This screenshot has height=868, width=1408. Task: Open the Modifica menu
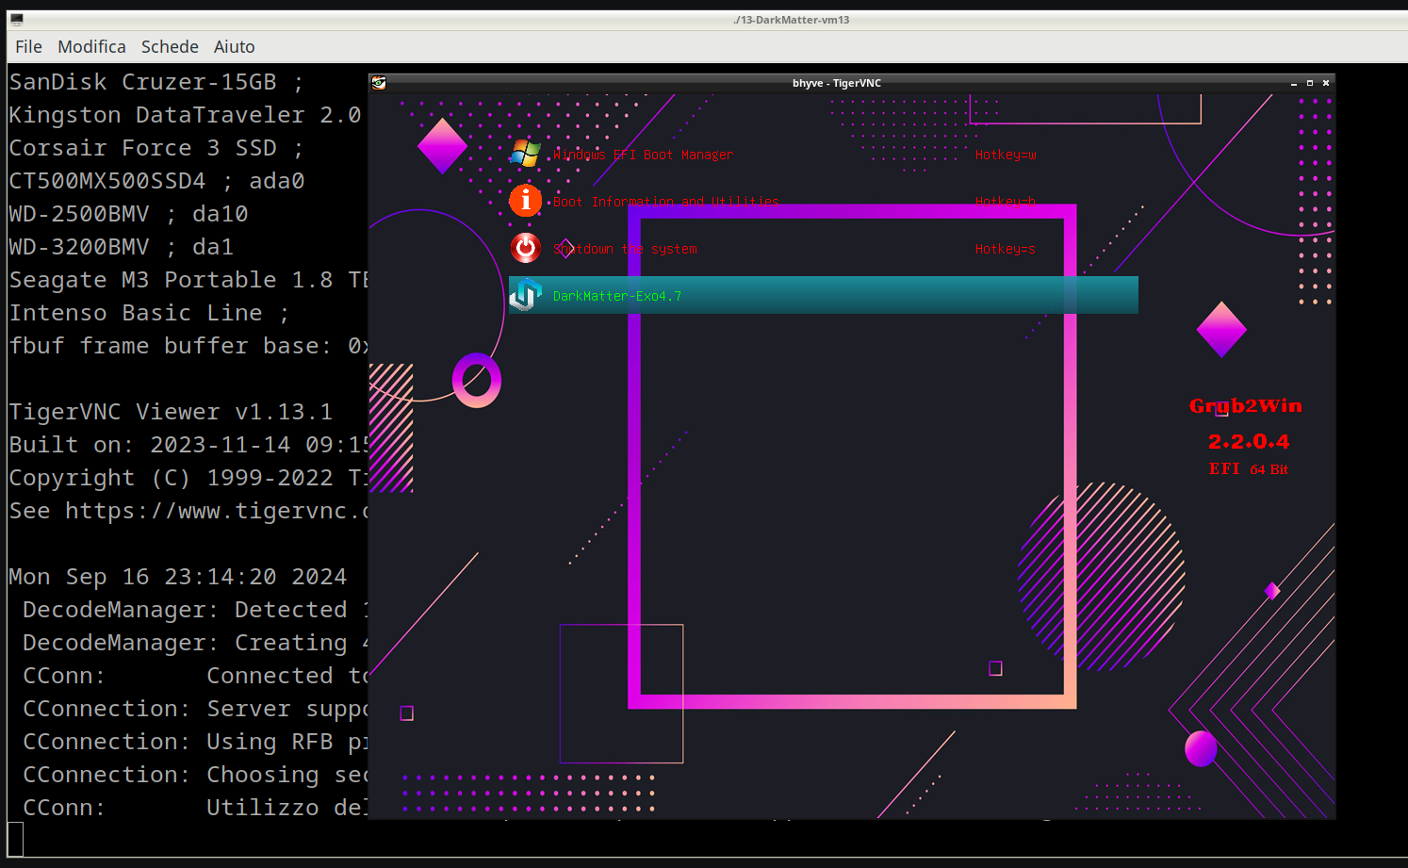click(x=91, y=47)
